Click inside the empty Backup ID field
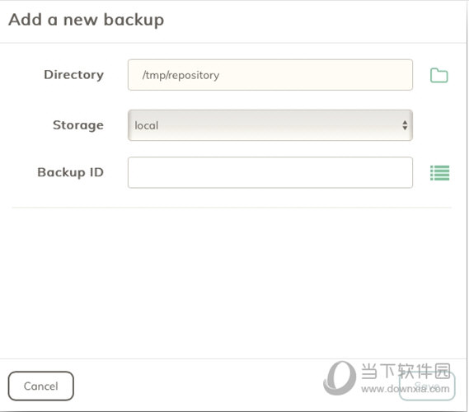This screenshot has height=412, width=469. (270, 172)
